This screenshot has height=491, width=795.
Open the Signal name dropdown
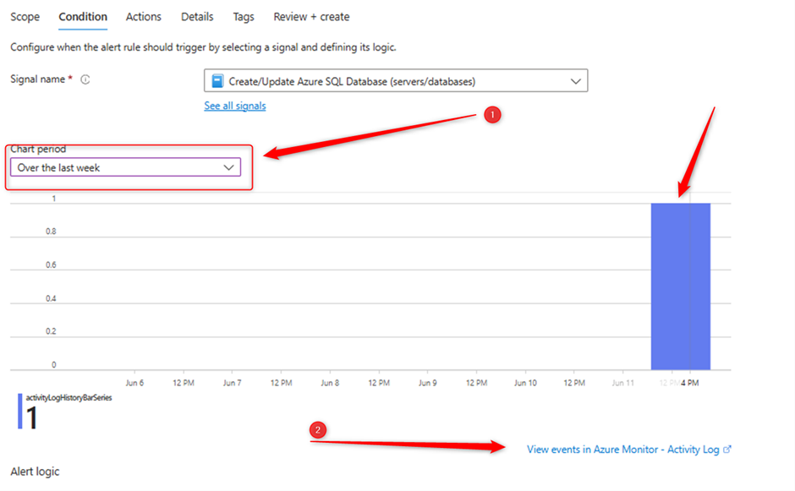396,81
